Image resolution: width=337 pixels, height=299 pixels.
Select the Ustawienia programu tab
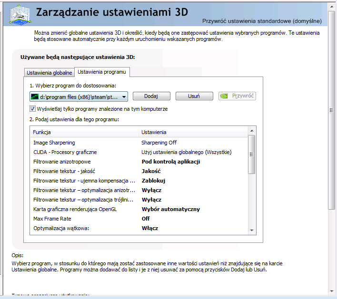tap(102, 72)
